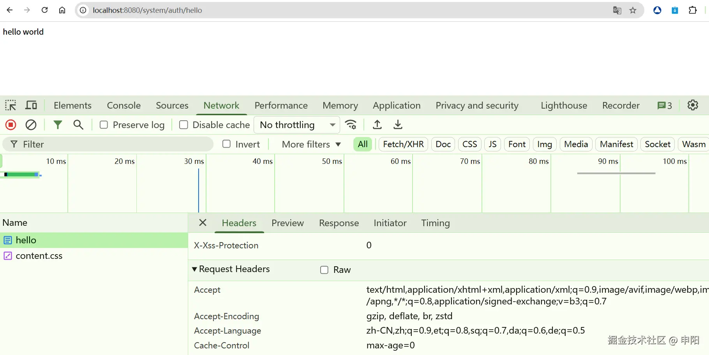This screenshot has width=709, height=355.
Task: Switch to the Memory panel
Action: click(x=340, y=105)
